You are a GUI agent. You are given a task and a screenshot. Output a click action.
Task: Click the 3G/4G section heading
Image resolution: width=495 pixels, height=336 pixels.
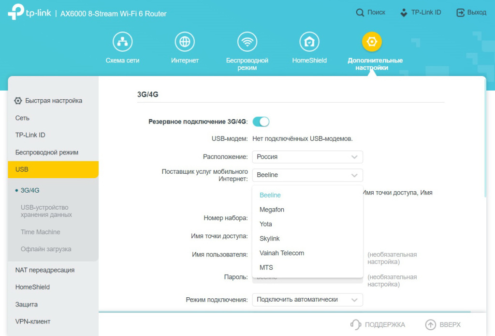[x=148, y=94]
